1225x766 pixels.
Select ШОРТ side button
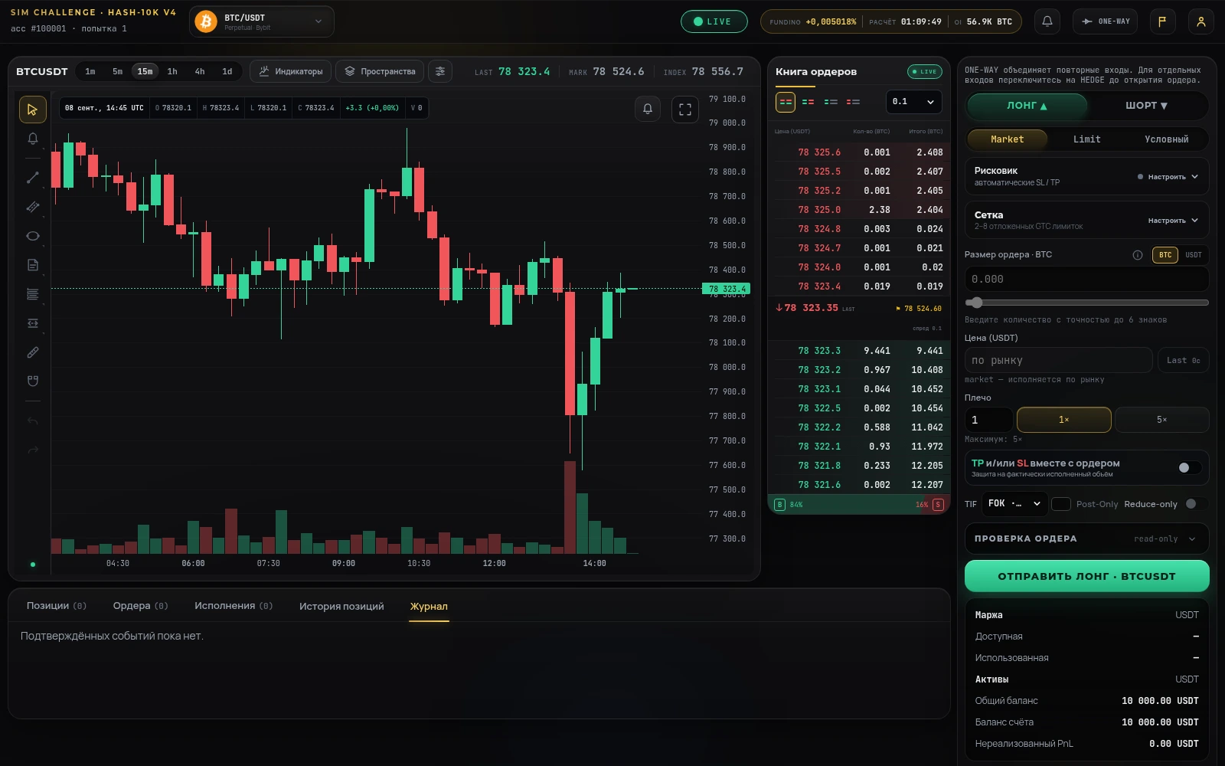point(1146,106)
